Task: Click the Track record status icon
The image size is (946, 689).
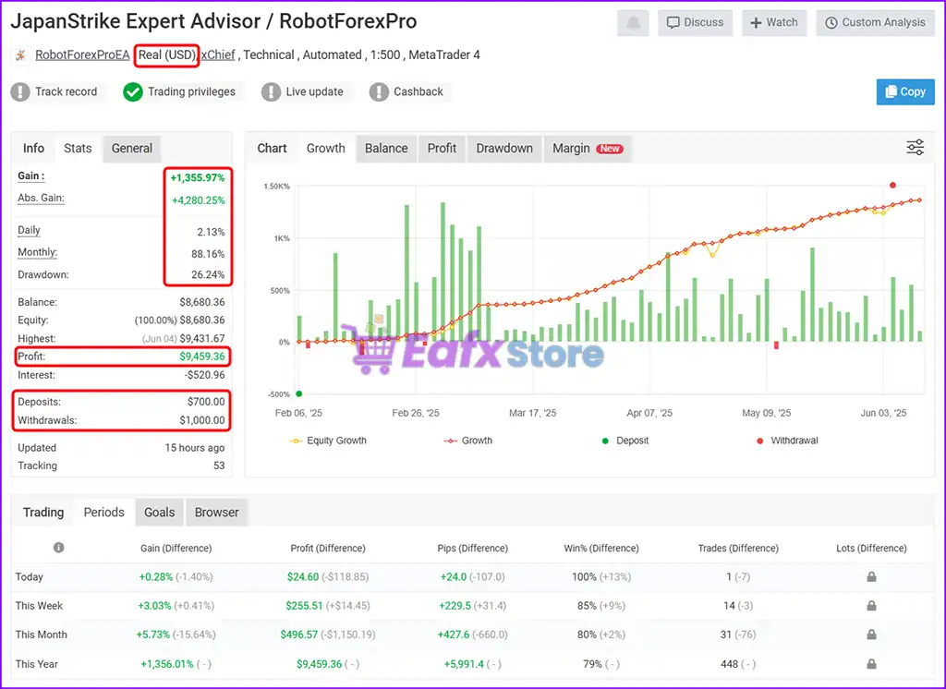Action: [20, 91]
